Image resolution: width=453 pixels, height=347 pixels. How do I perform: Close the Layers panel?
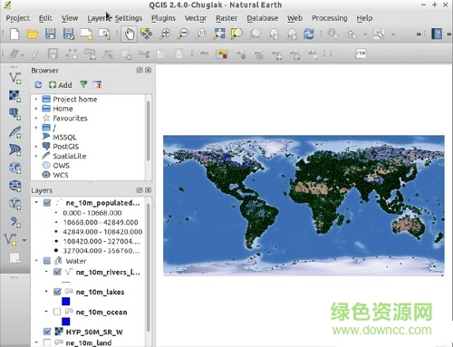tap(149, 190)
